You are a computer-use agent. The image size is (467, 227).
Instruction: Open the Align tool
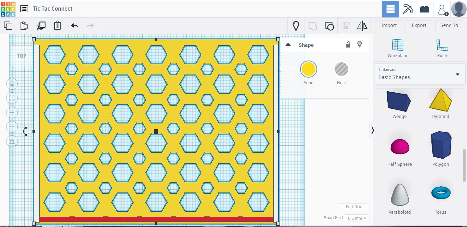click(x=346, y=26)
